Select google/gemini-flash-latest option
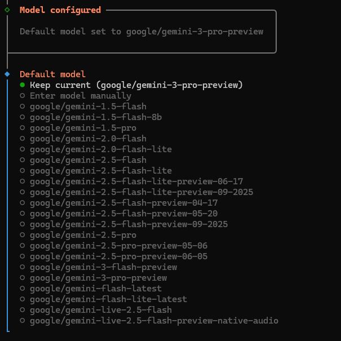 [x=96, y=289]
